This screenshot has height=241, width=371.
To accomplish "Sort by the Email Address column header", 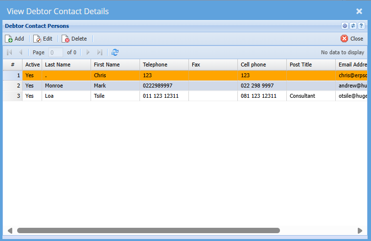I will pyautogui.click(x=351, y=65).
